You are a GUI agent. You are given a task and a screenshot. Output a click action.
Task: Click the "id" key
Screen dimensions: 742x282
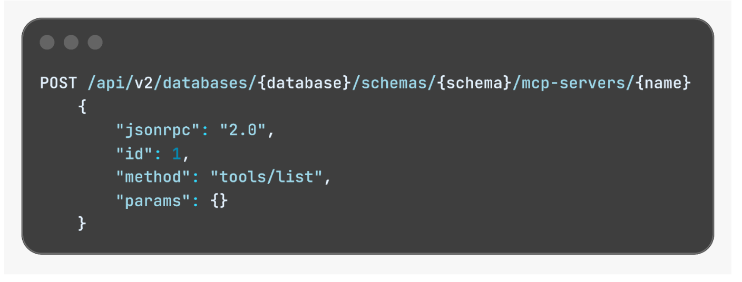(x=135, y=154)
